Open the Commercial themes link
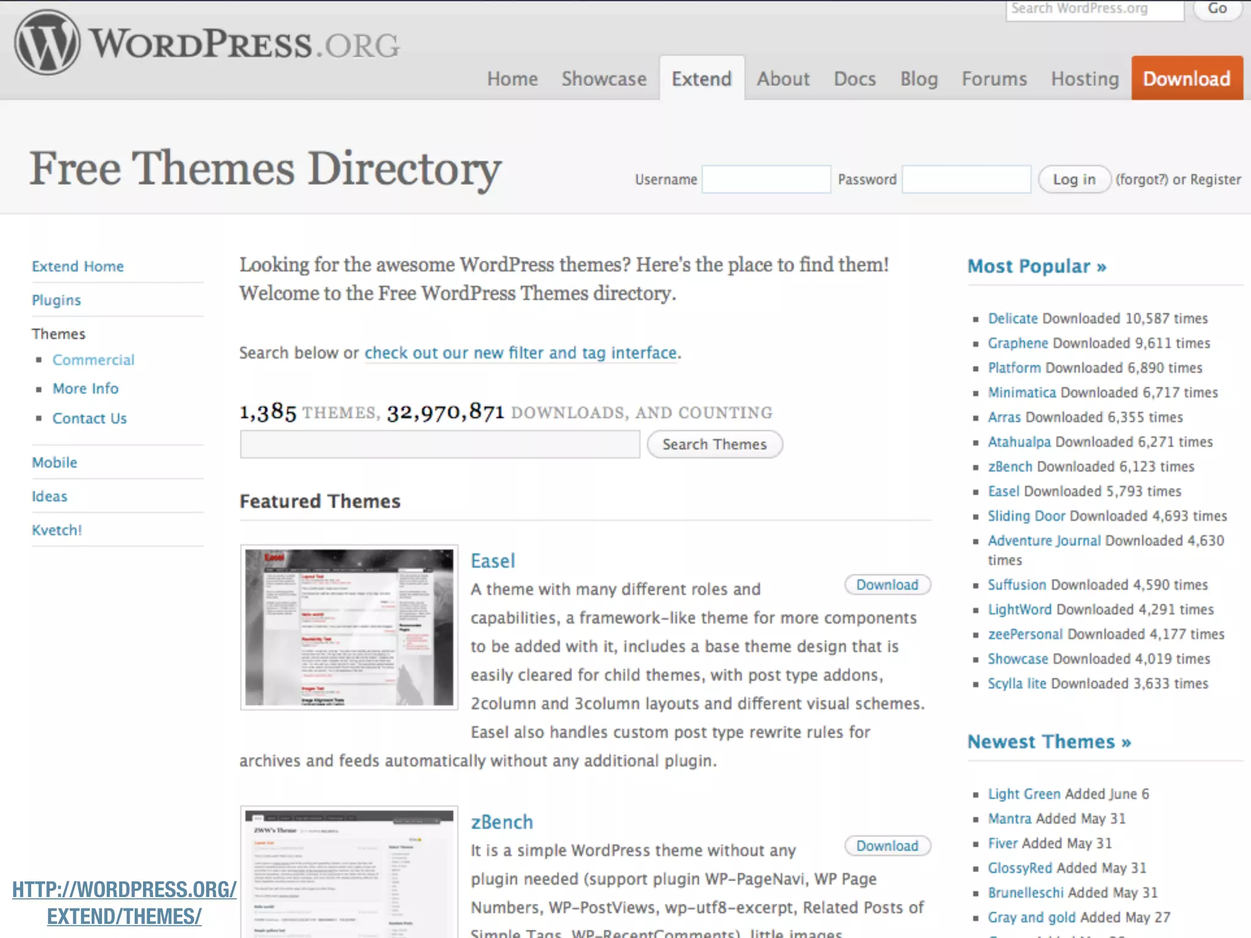The height and width of the screenshot is (938, 1251). pos(93,360)
